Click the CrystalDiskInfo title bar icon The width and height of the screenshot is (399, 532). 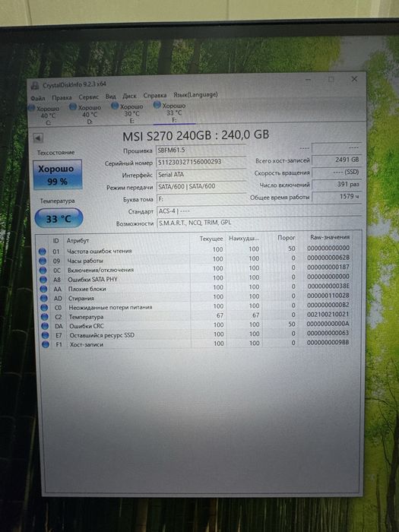point(35,85)
